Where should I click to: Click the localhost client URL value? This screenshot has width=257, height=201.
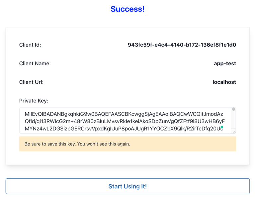click(224, 82)
